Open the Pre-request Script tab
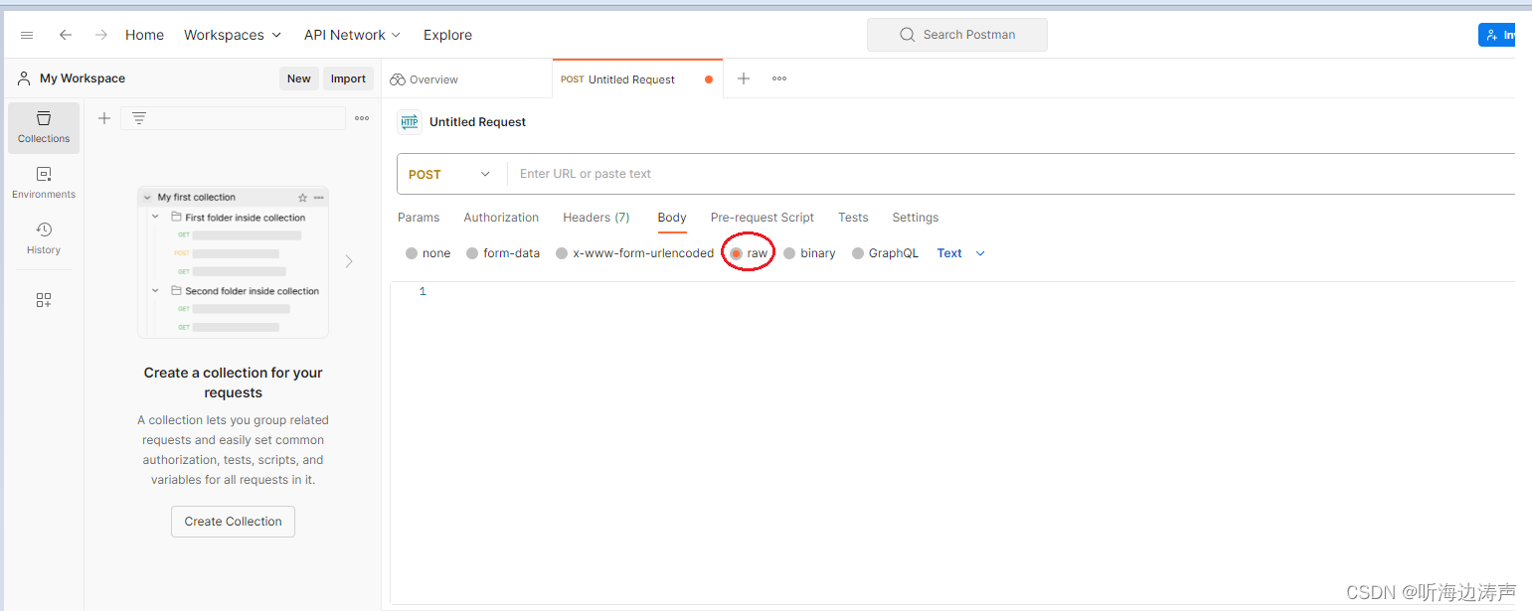This screenshot has width=1532, height=611. 762,217
